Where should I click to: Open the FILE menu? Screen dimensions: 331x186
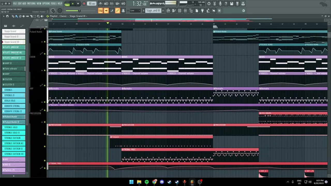click(15, 4)
